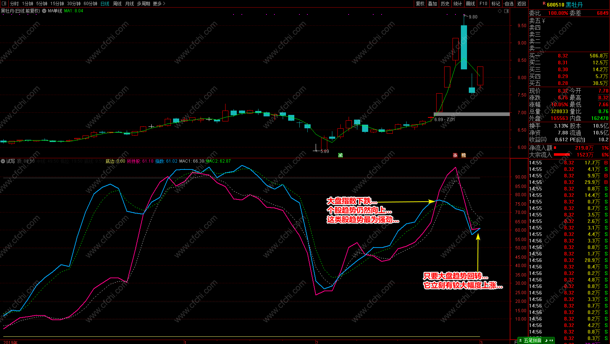Toggle 五笔拼音 input method indicator
The height and width of the screenshot is (344, 610).
click(533, 340)
